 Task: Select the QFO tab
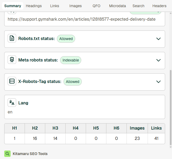coord(96,6)
